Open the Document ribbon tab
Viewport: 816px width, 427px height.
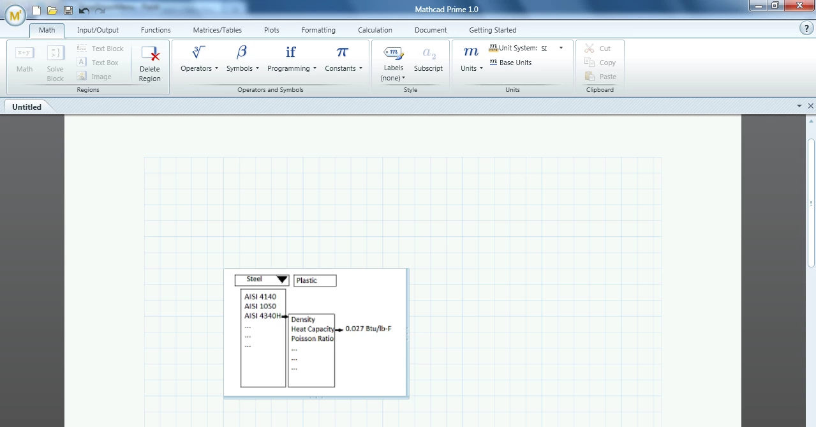(431, 30)
